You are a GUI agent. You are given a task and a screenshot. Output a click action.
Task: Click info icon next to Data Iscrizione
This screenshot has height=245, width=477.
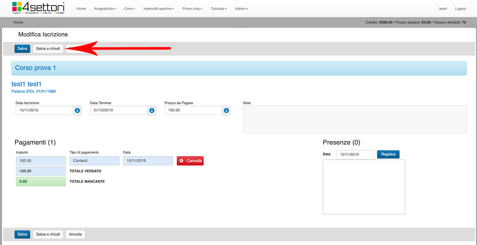(78, 110)
